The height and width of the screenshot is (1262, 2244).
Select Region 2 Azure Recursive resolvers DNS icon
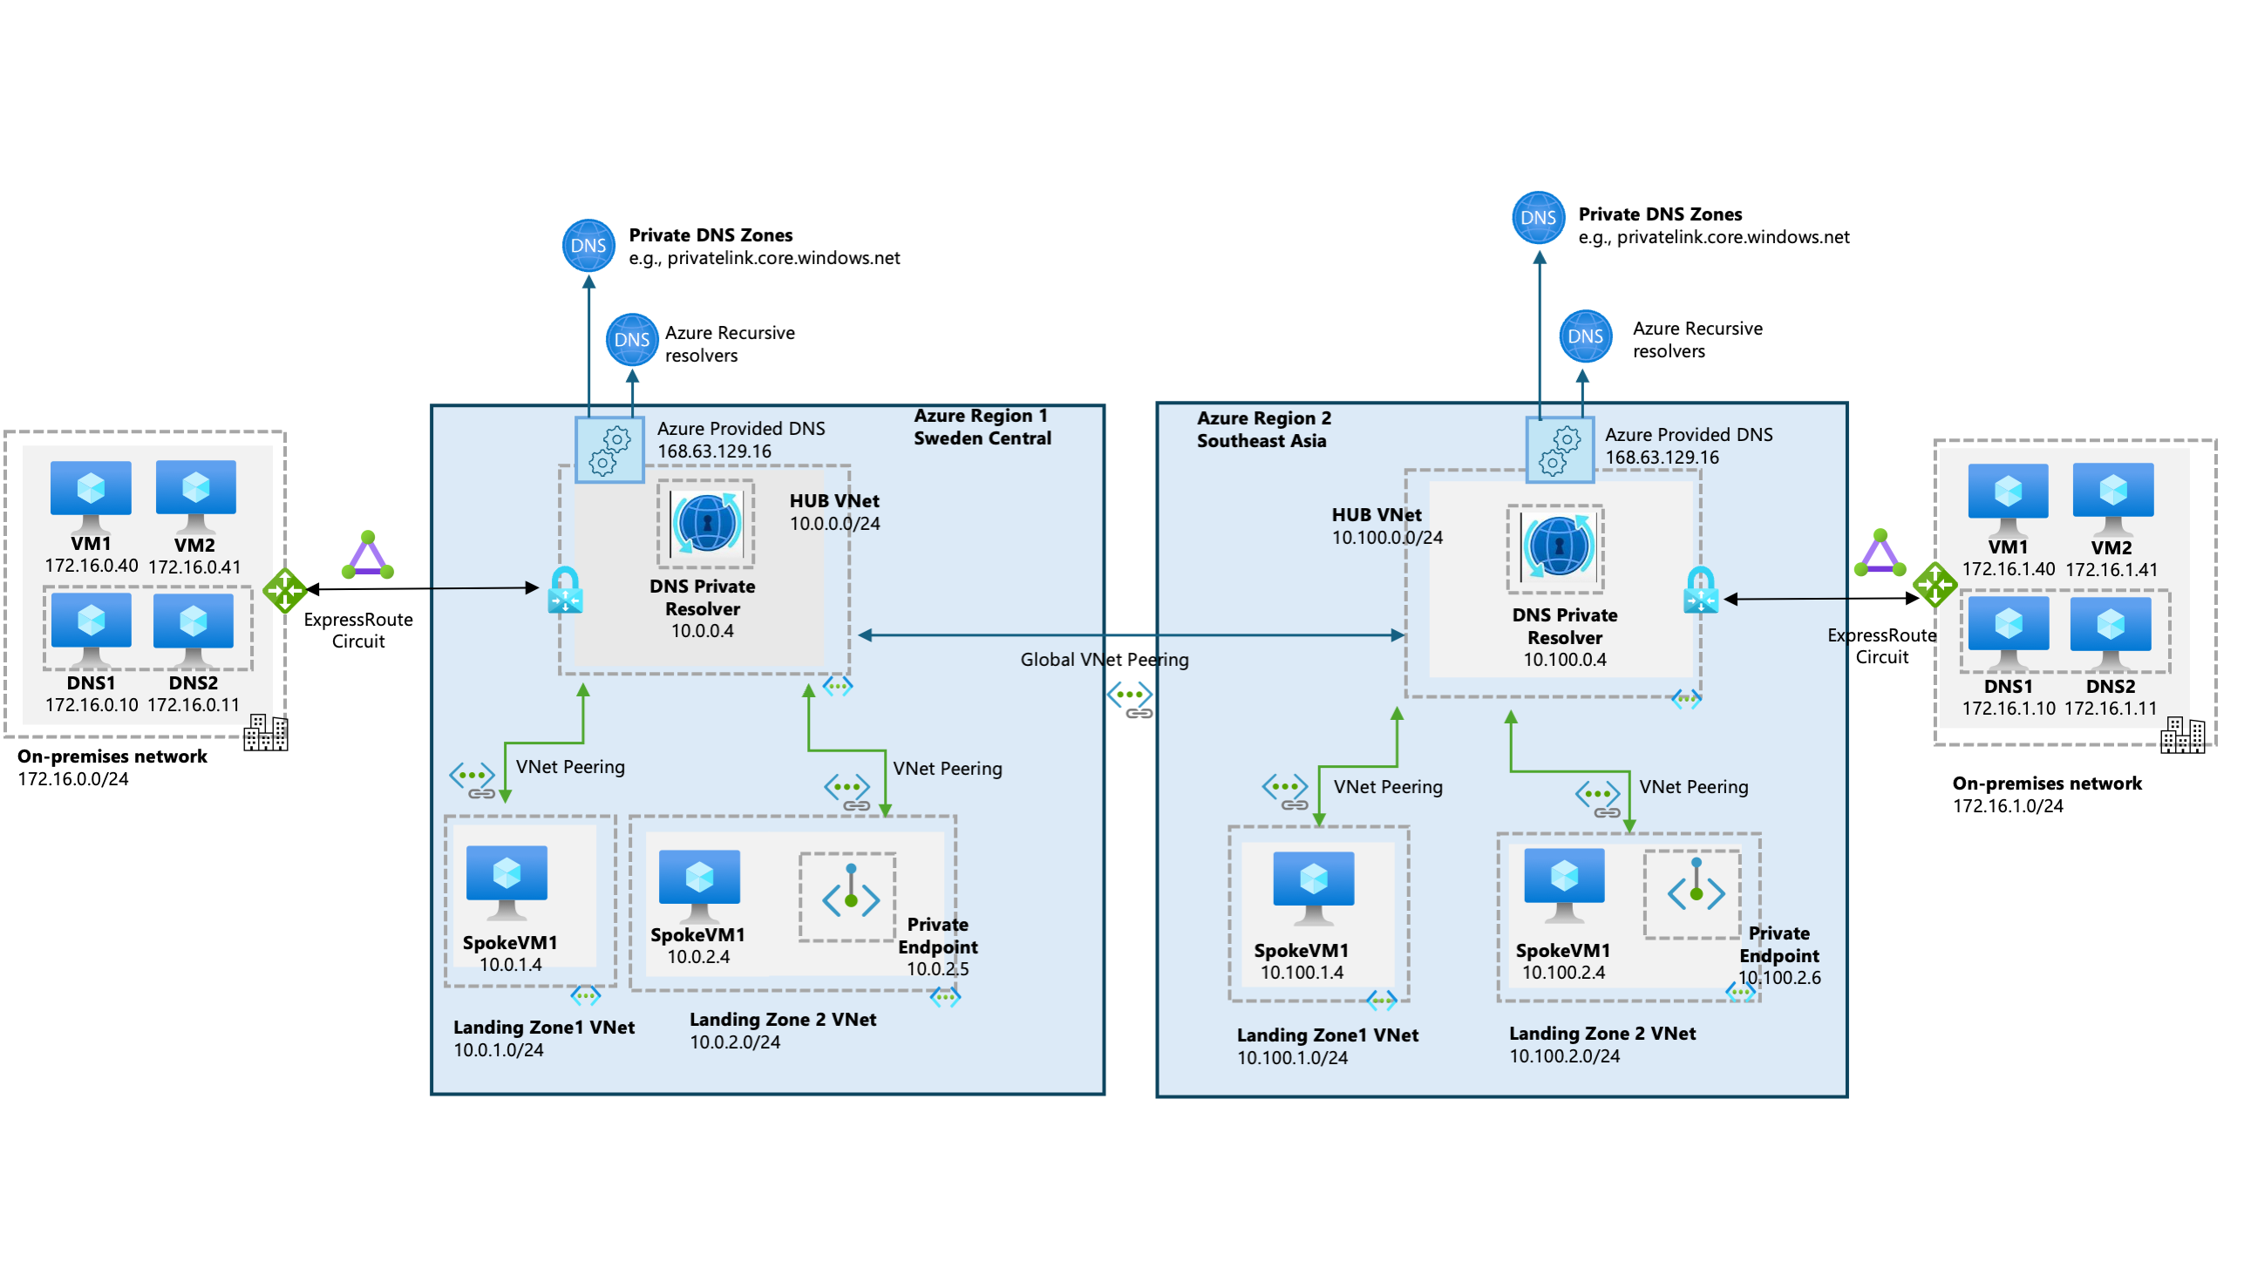[1585, 336]
